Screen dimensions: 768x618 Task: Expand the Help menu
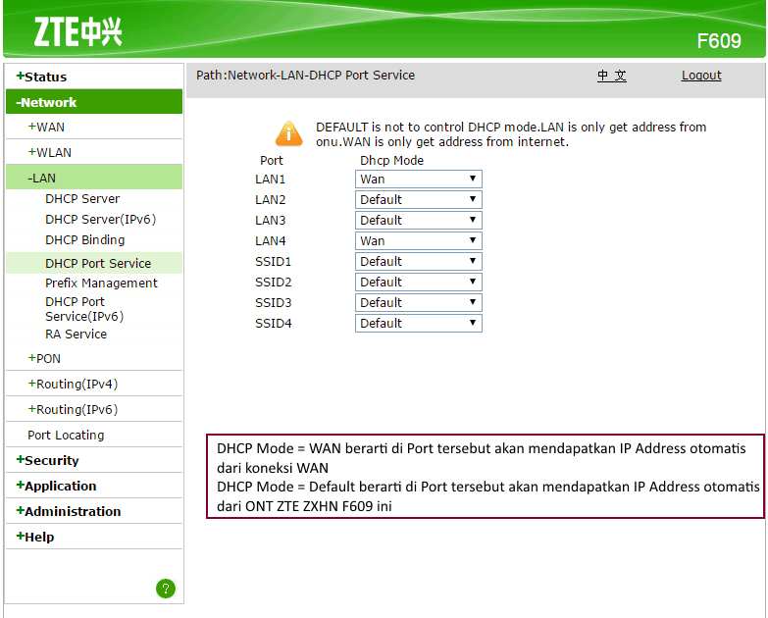coord(35,537)
